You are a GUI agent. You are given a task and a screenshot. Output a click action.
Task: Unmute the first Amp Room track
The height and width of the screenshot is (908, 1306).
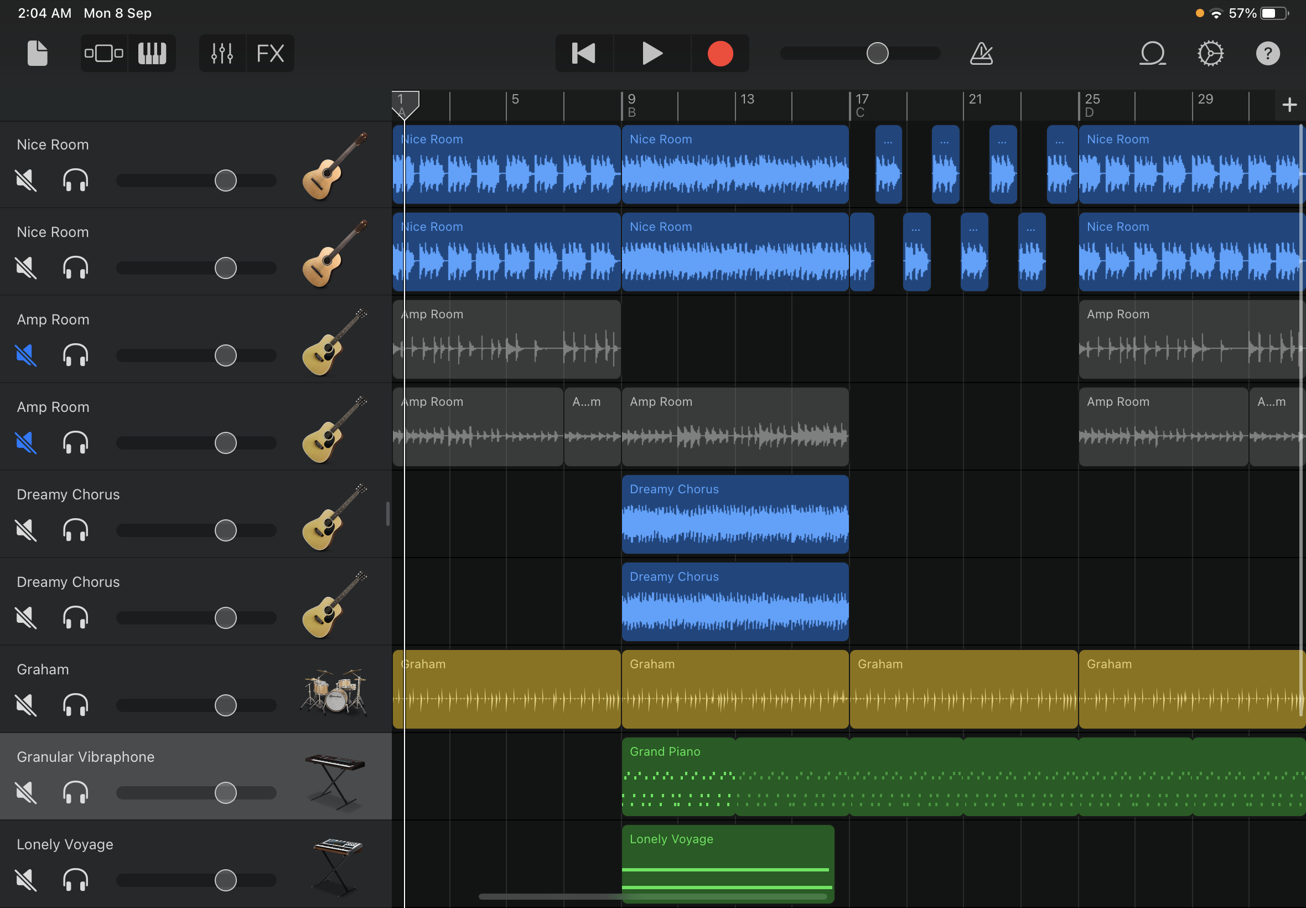(x=26, y=355)
